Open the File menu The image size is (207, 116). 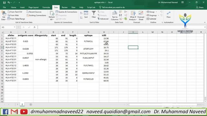tap(4, 7)
